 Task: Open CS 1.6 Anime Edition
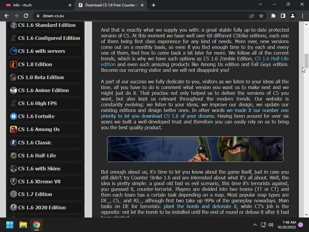coord(43,90)
